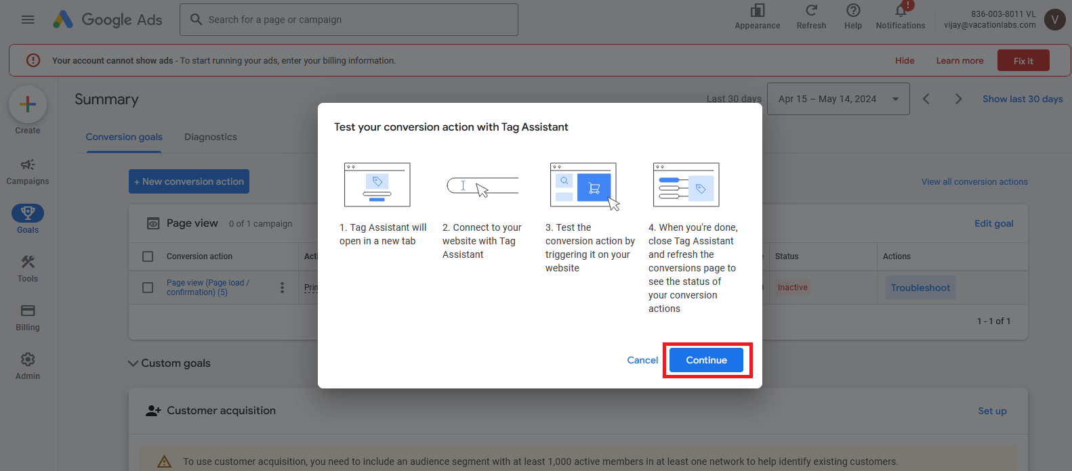This screenshot has height=471, width=1072.
Task: Open the three-dot menu for Page view row
Action: click(282, 288)
